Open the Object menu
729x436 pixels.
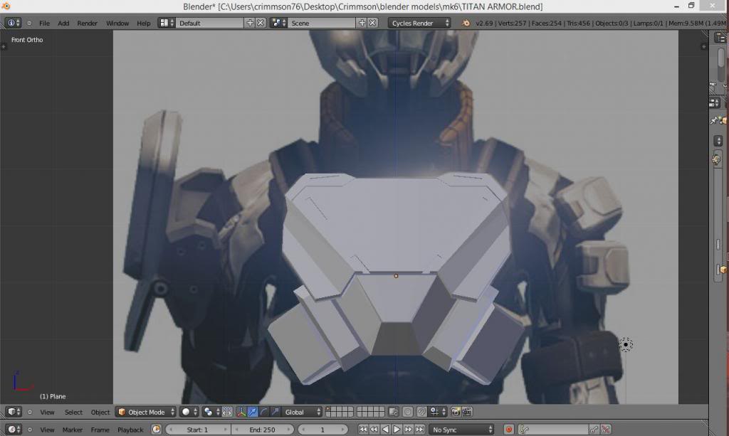click(x=100, y=412)
